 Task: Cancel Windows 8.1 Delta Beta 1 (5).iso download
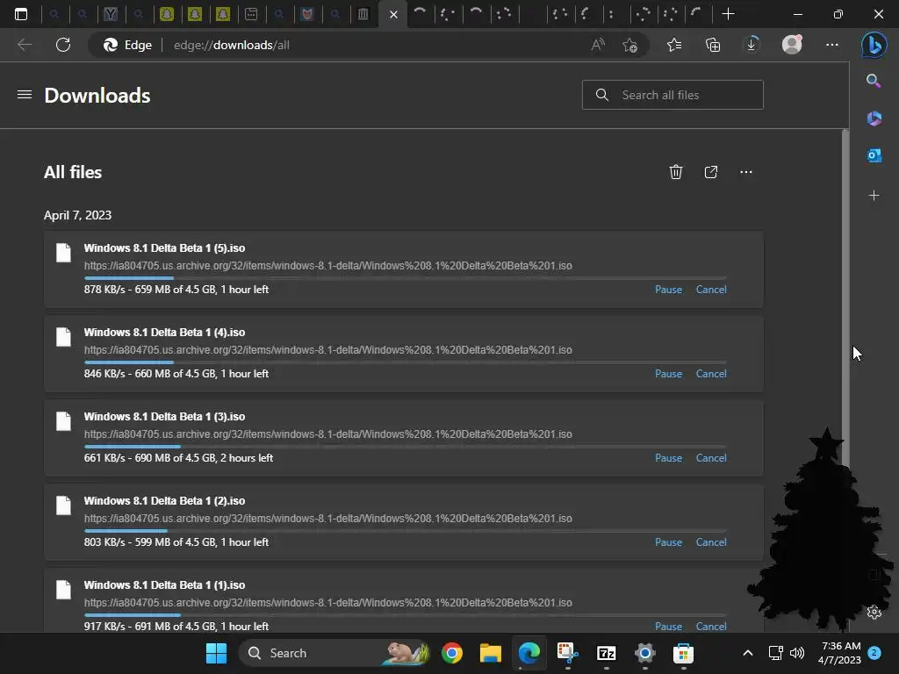[711, 290]
